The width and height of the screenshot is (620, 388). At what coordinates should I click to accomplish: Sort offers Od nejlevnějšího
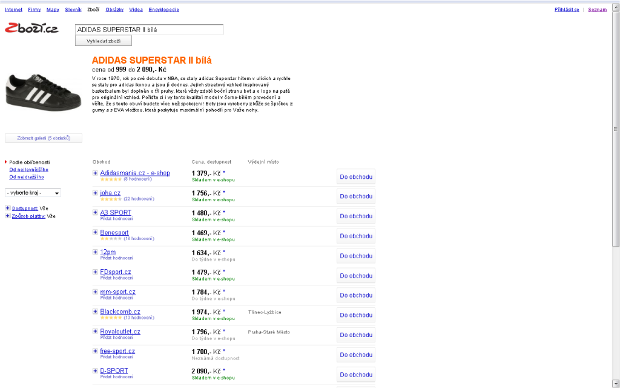coord(29,170)
